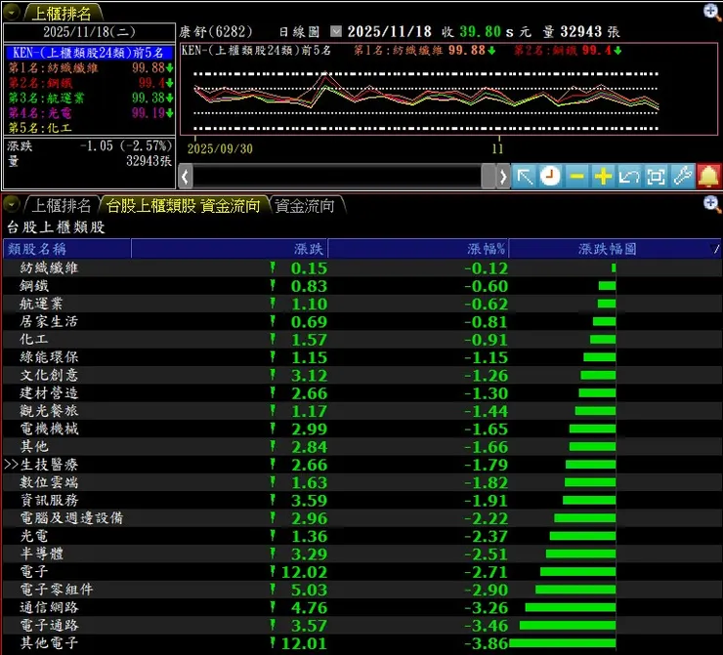Select the 電腦及週邊設備 sector row

click(x=361, y=517)
